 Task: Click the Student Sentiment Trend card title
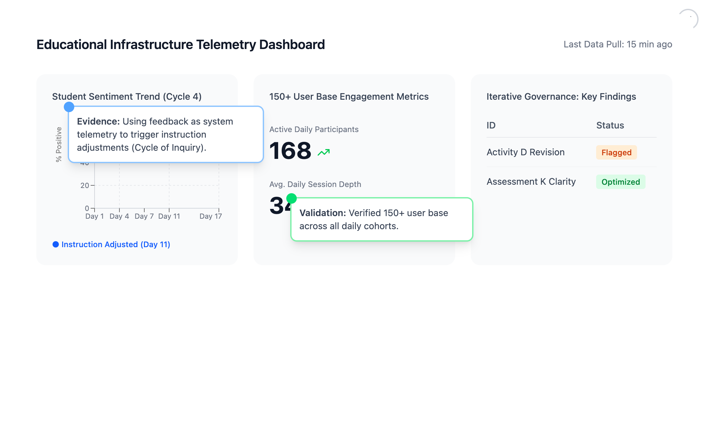coord(127,97)
